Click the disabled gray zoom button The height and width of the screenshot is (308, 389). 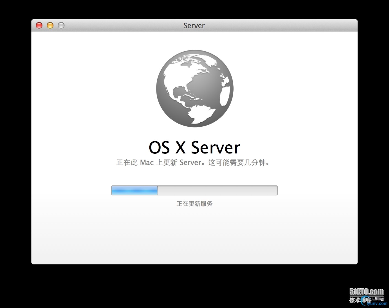61,25
